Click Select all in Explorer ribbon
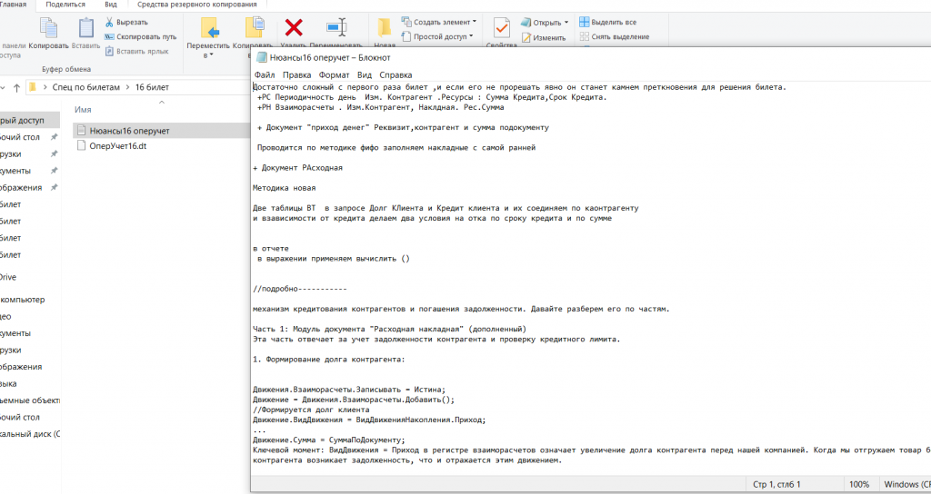The height and width of the screenshot is (494, 931). click(x=608, y=22)
